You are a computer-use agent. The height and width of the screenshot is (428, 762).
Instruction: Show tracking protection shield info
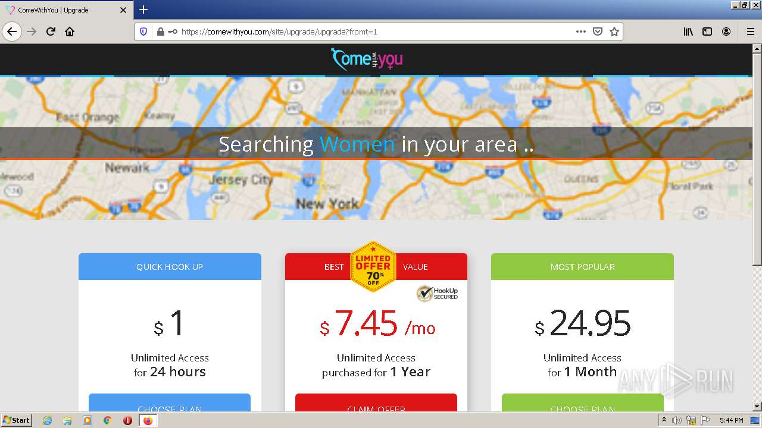click(143, 32)
